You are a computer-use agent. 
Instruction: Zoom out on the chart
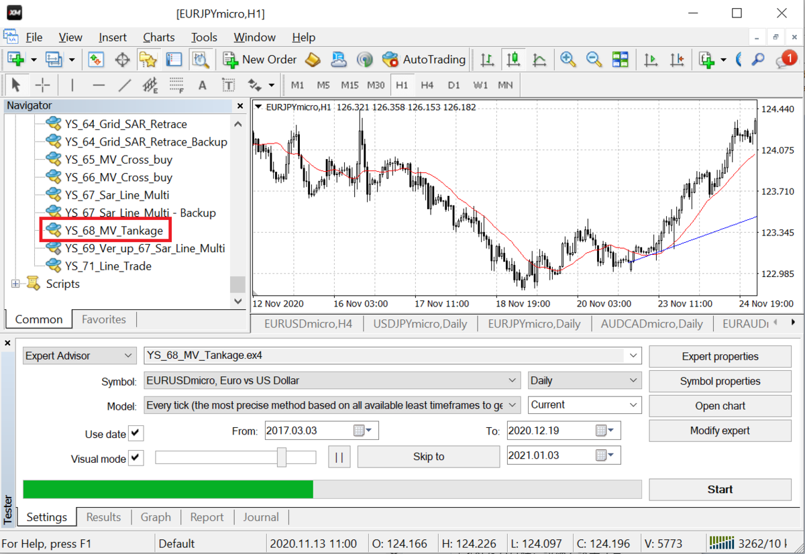[594, 60]
